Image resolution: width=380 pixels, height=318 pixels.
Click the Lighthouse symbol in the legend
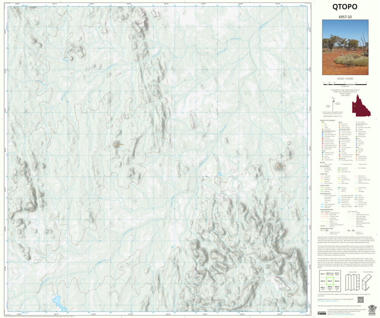(356, 144)
